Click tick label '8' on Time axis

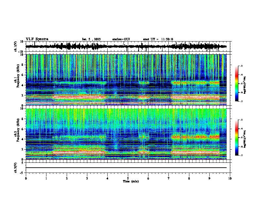coord(189,178)
